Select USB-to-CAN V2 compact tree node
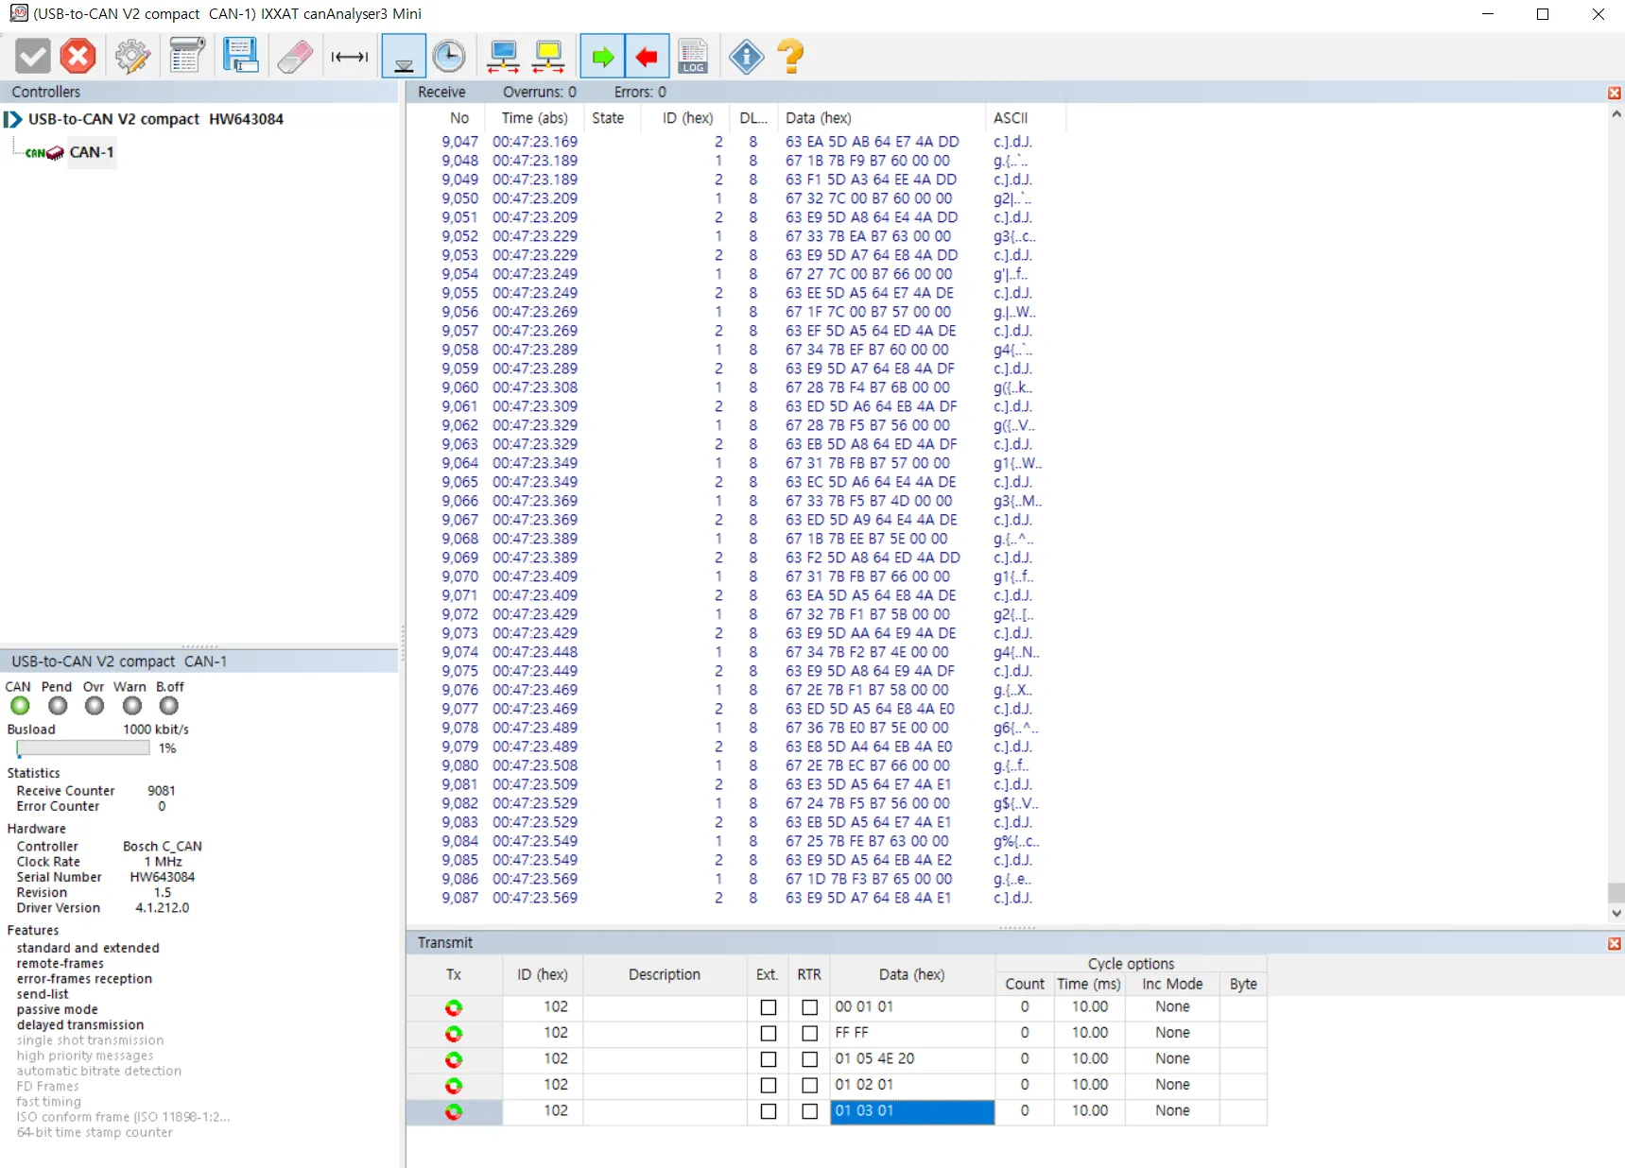 click(x=156, y=119)
